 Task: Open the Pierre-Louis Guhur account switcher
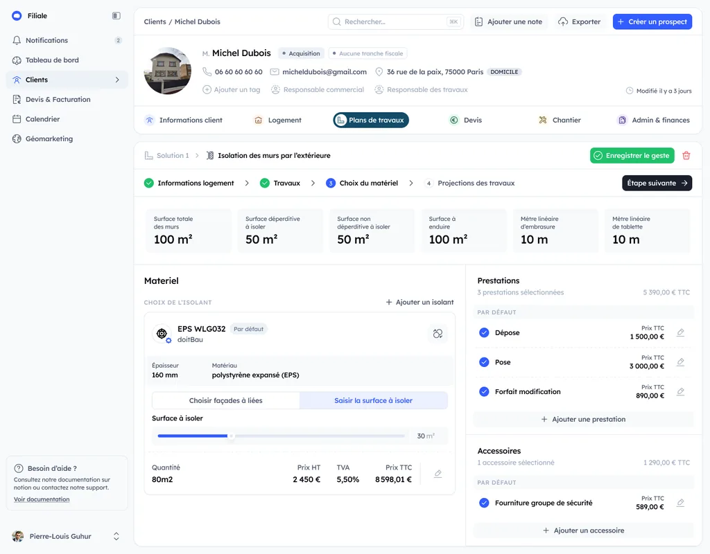(x=116, y=537)
